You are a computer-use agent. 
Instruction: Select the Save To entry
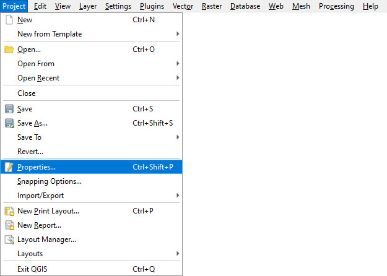pyautogui.click(x=91, y=137)
